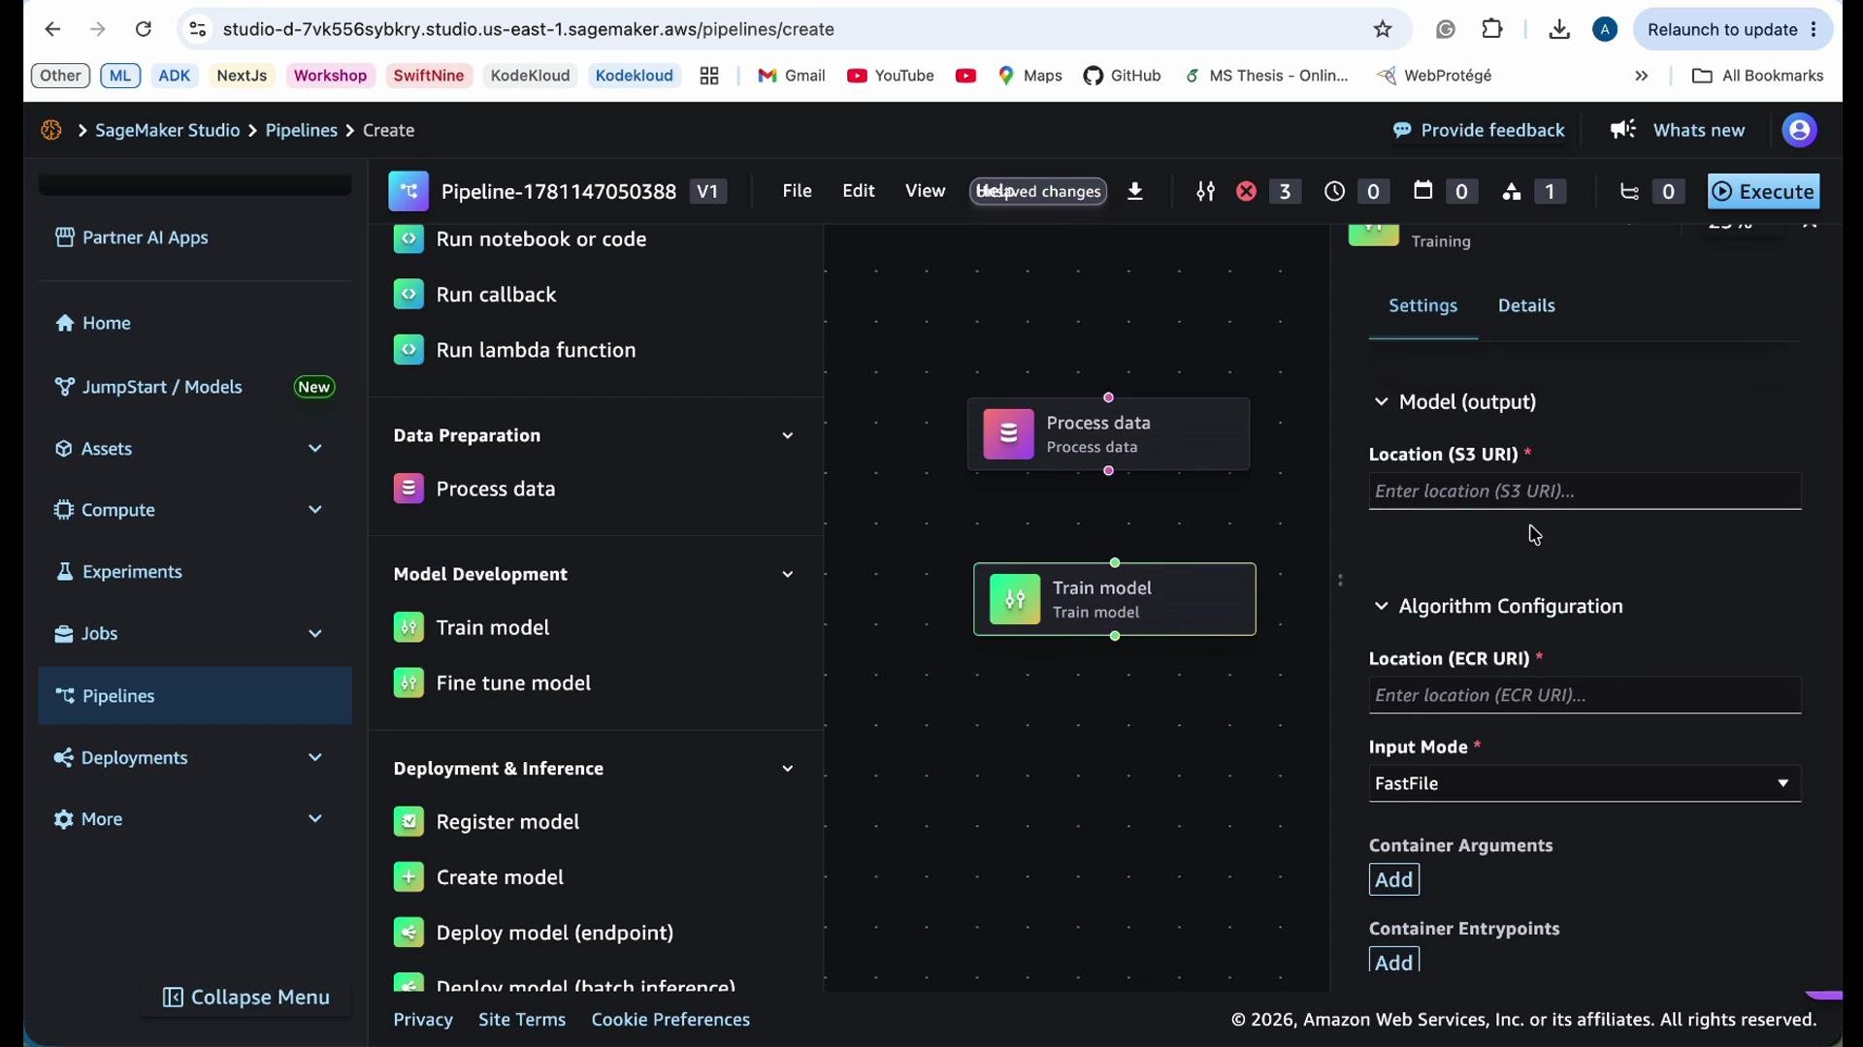This screenshot has width=1863, height=1047.
Task: Click the SageMaker logo in breadcrumb
Action: pyautogui.click(x=51, y=130)
